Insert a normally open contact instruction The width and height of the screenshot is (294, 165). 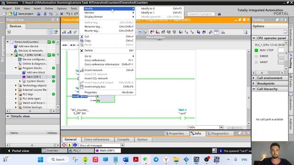[65, 45]
